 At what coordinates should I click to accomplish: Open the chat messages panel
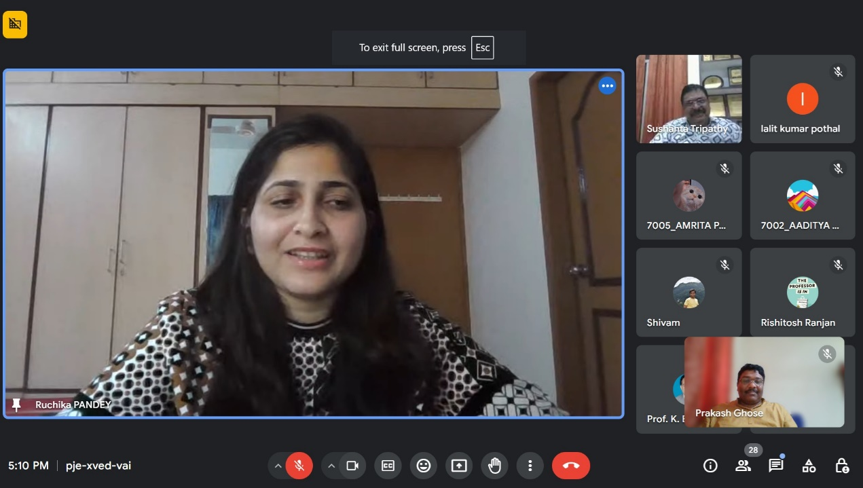775,466
